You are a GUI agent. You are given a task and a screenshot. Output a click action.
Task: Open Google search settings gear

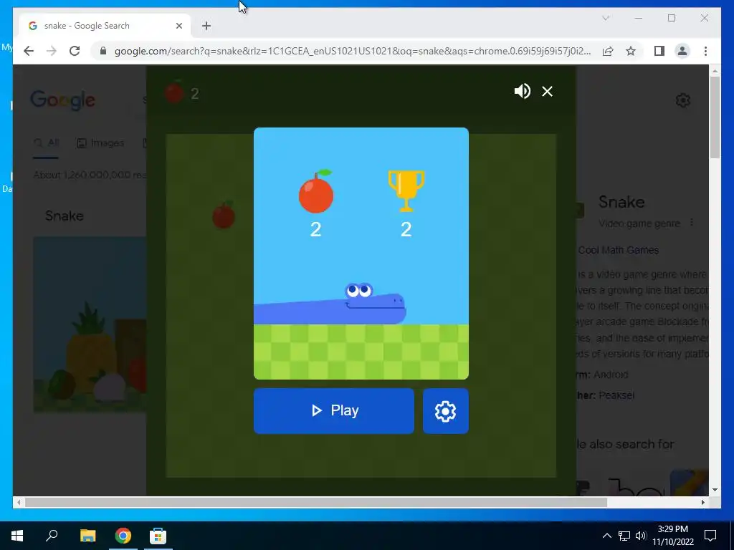click(683, 100)
